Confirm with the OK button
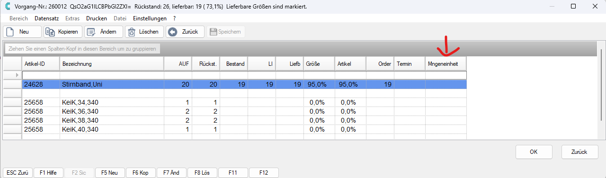This screenshot has width=606, height=178. coord(534,152)
